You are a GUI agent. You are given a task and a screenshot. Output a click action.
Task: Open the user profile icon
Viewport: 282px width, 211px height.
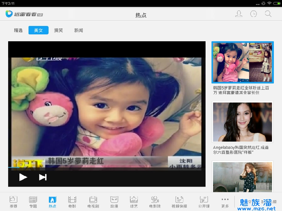[x=239, y=14]
